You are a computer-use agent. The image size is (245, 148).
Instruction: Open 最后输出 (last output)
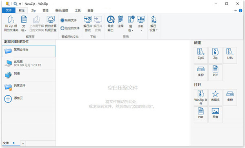tap(111, 24)
